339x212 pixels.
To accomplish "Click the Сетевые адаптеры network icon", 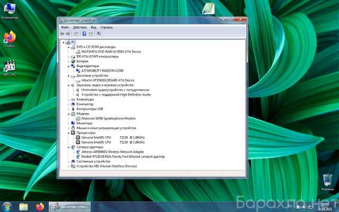I will (x=73, y=147).
